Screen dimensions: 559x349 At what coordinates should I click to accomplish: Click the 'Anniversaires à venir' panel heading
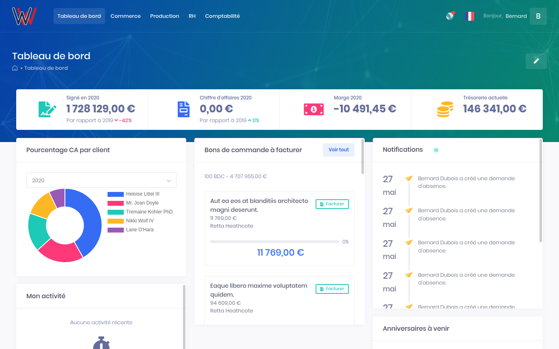point(416,329)
